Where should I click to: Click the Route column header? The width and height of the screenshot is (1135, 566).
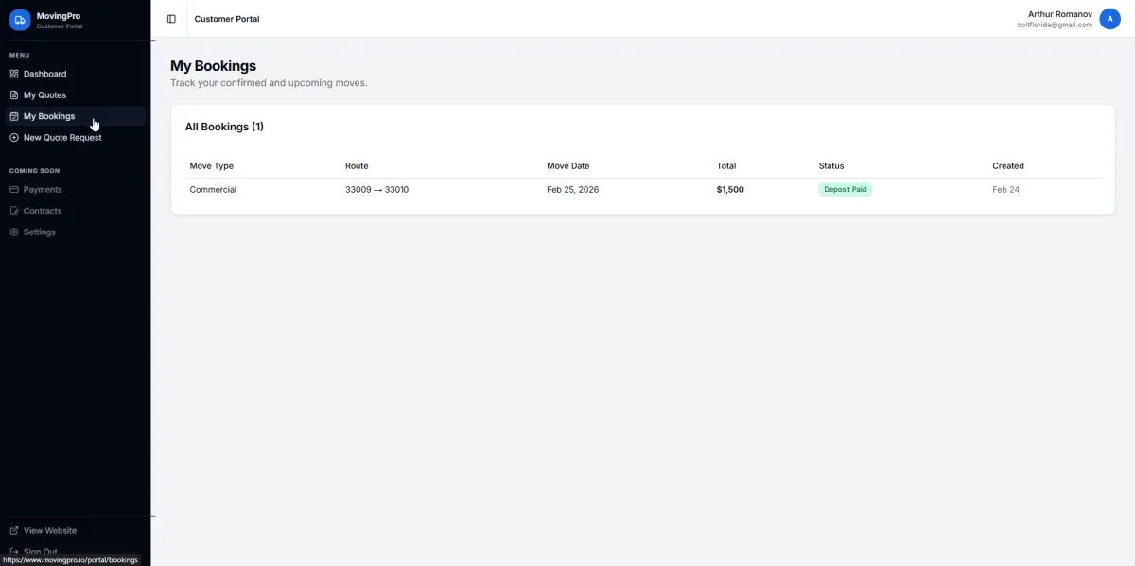click(x=357, y=166)
